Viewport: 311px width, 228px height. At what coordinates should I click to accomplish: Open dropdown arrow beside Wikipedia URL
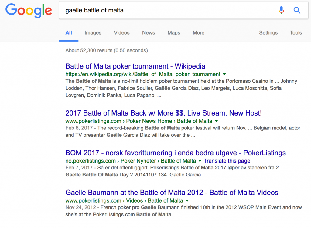click(224, 74)
